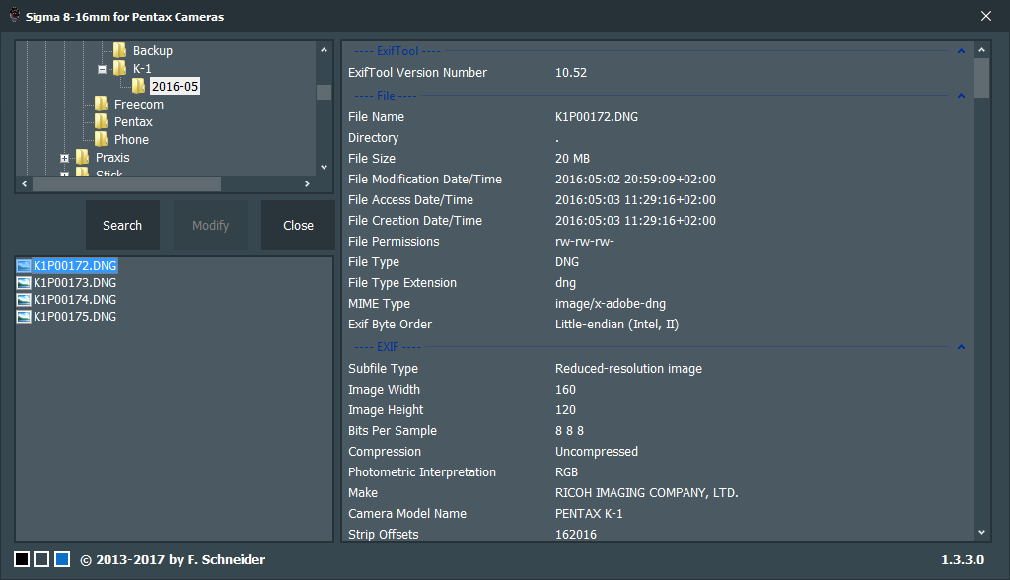Click the File Permissions value rw-rw-rw-

585,242
